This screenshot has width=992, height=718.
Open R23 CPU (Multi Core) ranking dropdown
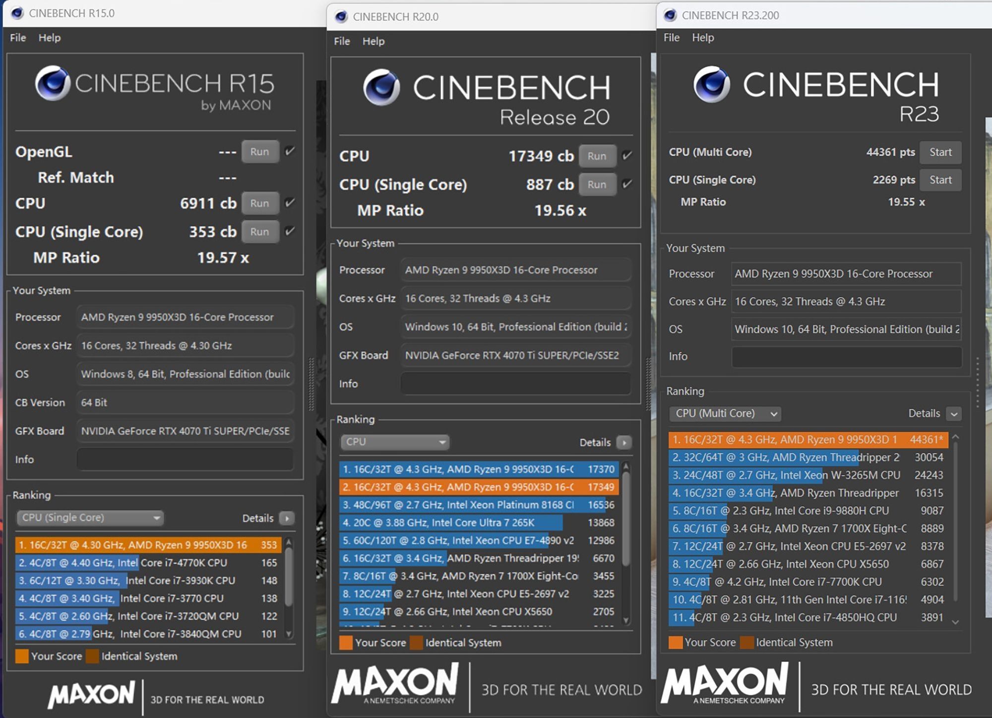coord(725,414)
